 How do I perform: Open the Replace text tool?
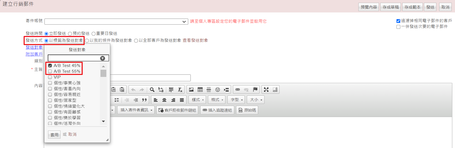pyautogui.click(x=161, y=90)
